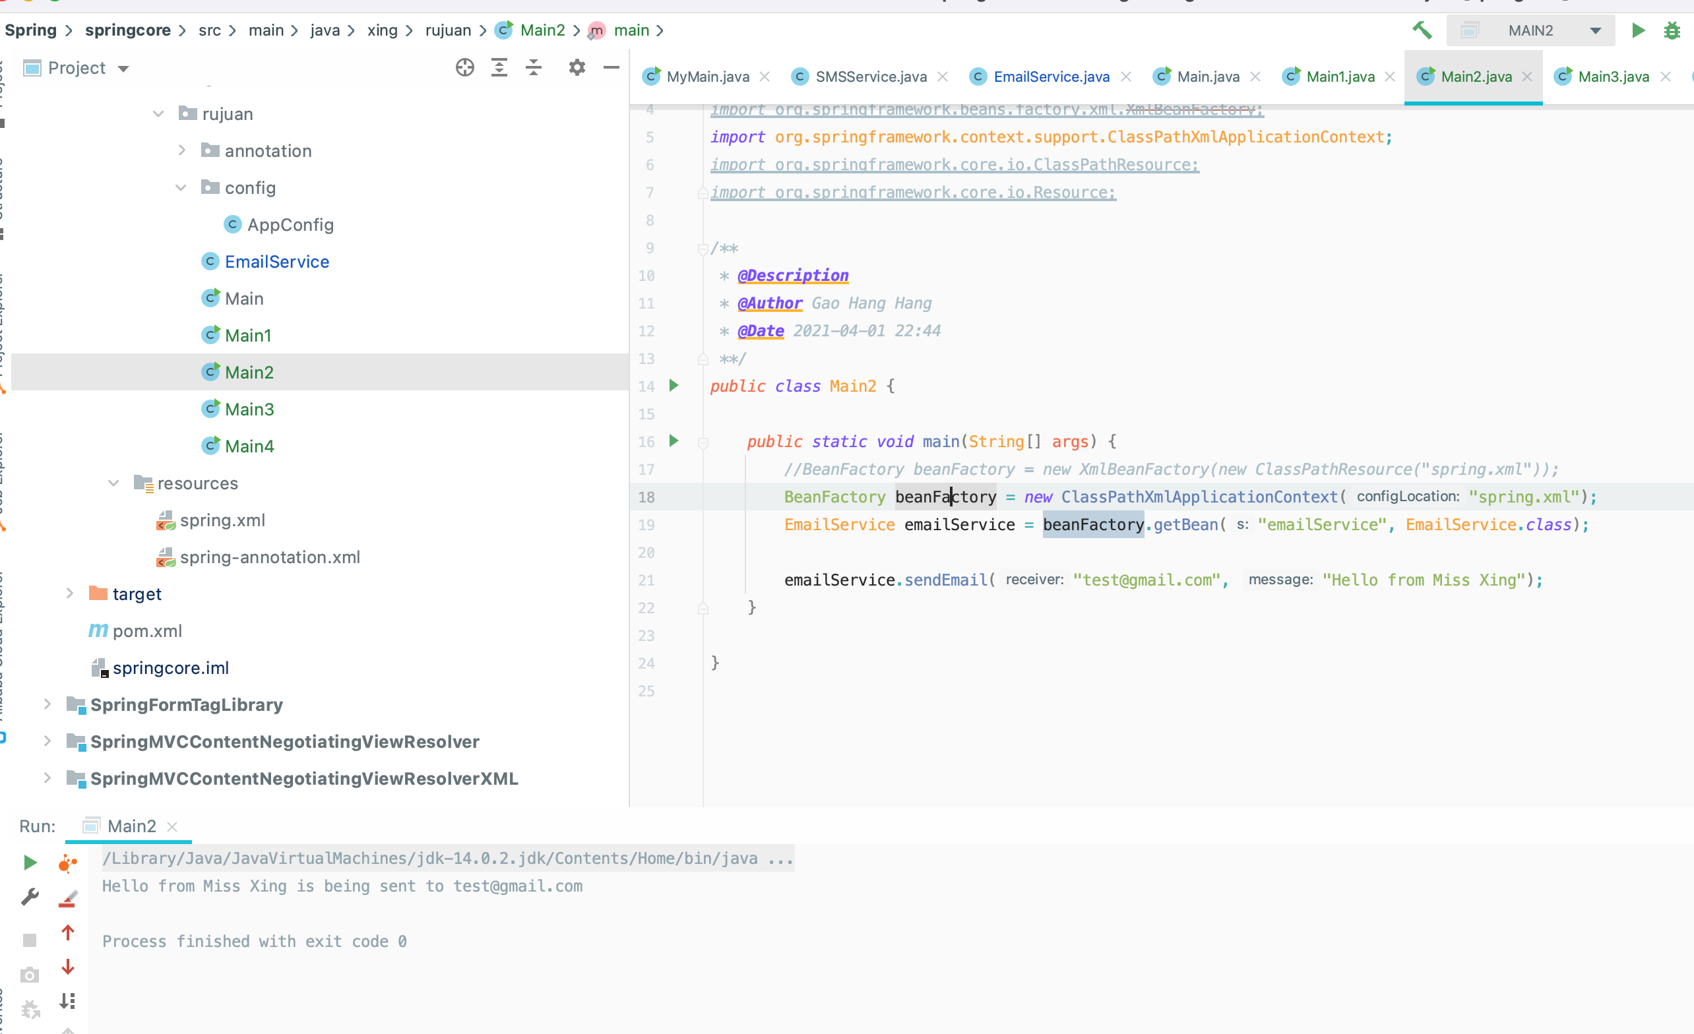Click main method in the breadcrumb bar
1694x1034 pixels.
click(619, 30)
